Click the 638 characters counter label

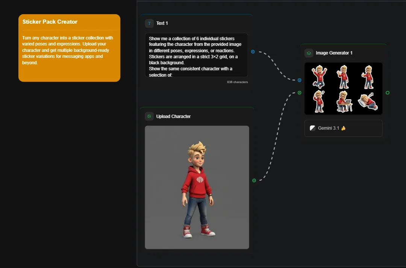[238, 82]
